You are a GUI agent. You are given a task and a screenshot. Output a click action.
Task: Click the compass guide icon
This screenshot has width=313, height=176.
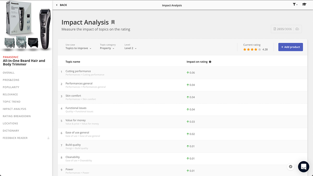point(291,167)
